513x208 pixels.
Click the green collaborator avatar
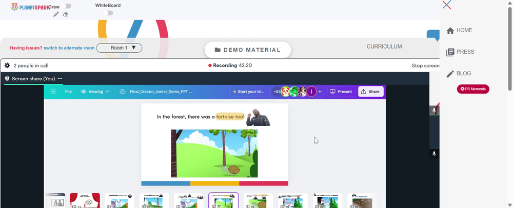294,91
